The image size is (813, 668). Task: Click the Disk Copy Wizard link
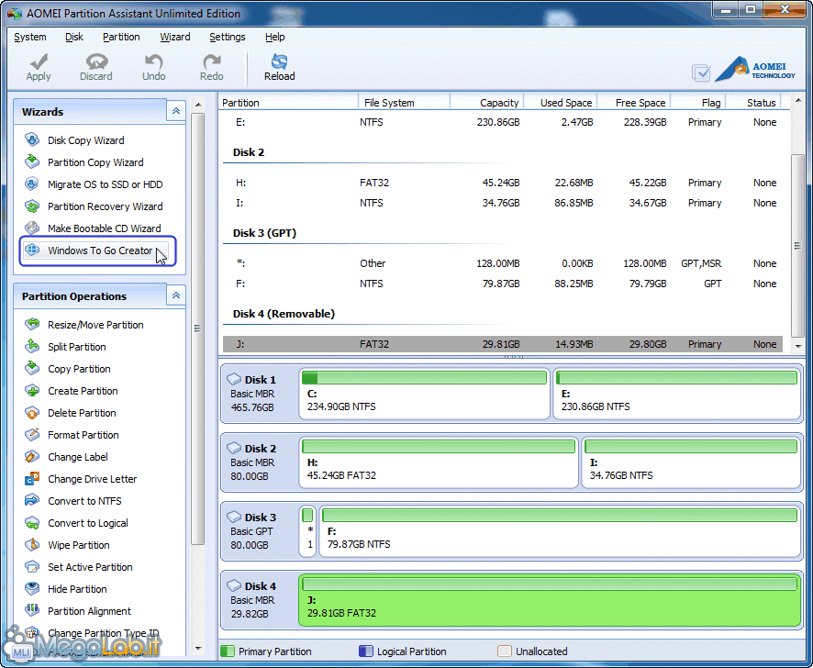tap(86, 140)
